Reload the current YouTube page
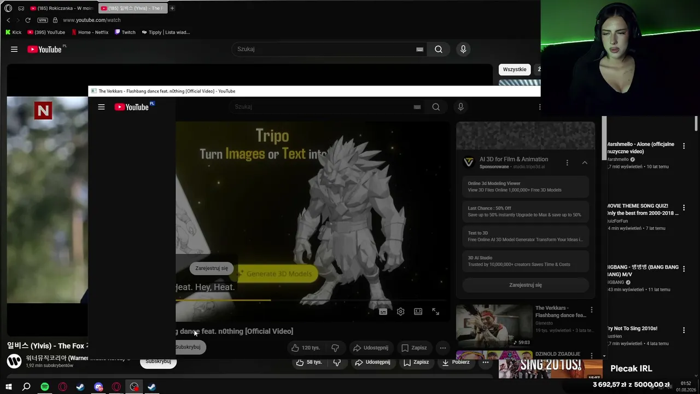The width and height of the screenshot is (700, 394). [28, 20]
